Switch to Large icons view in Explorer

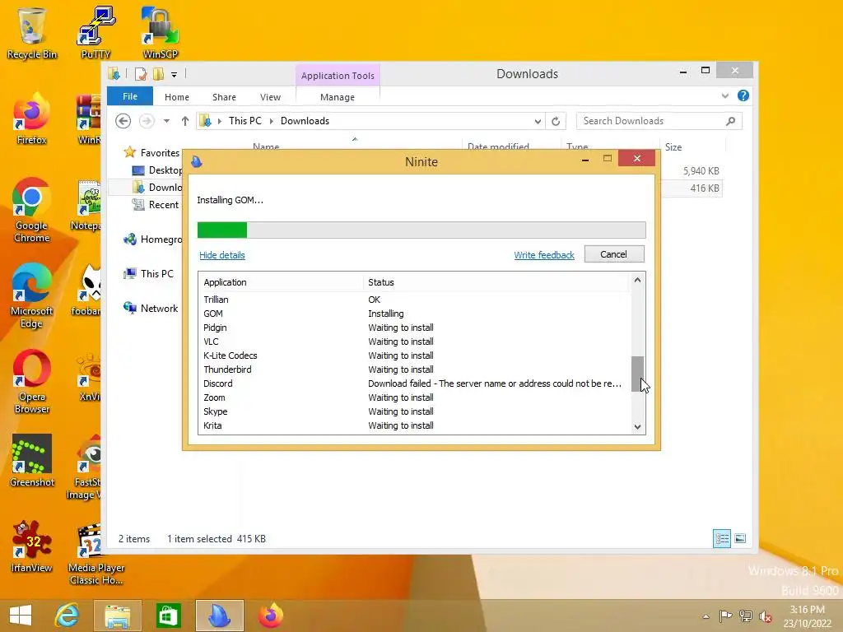(x=740, y=538)
